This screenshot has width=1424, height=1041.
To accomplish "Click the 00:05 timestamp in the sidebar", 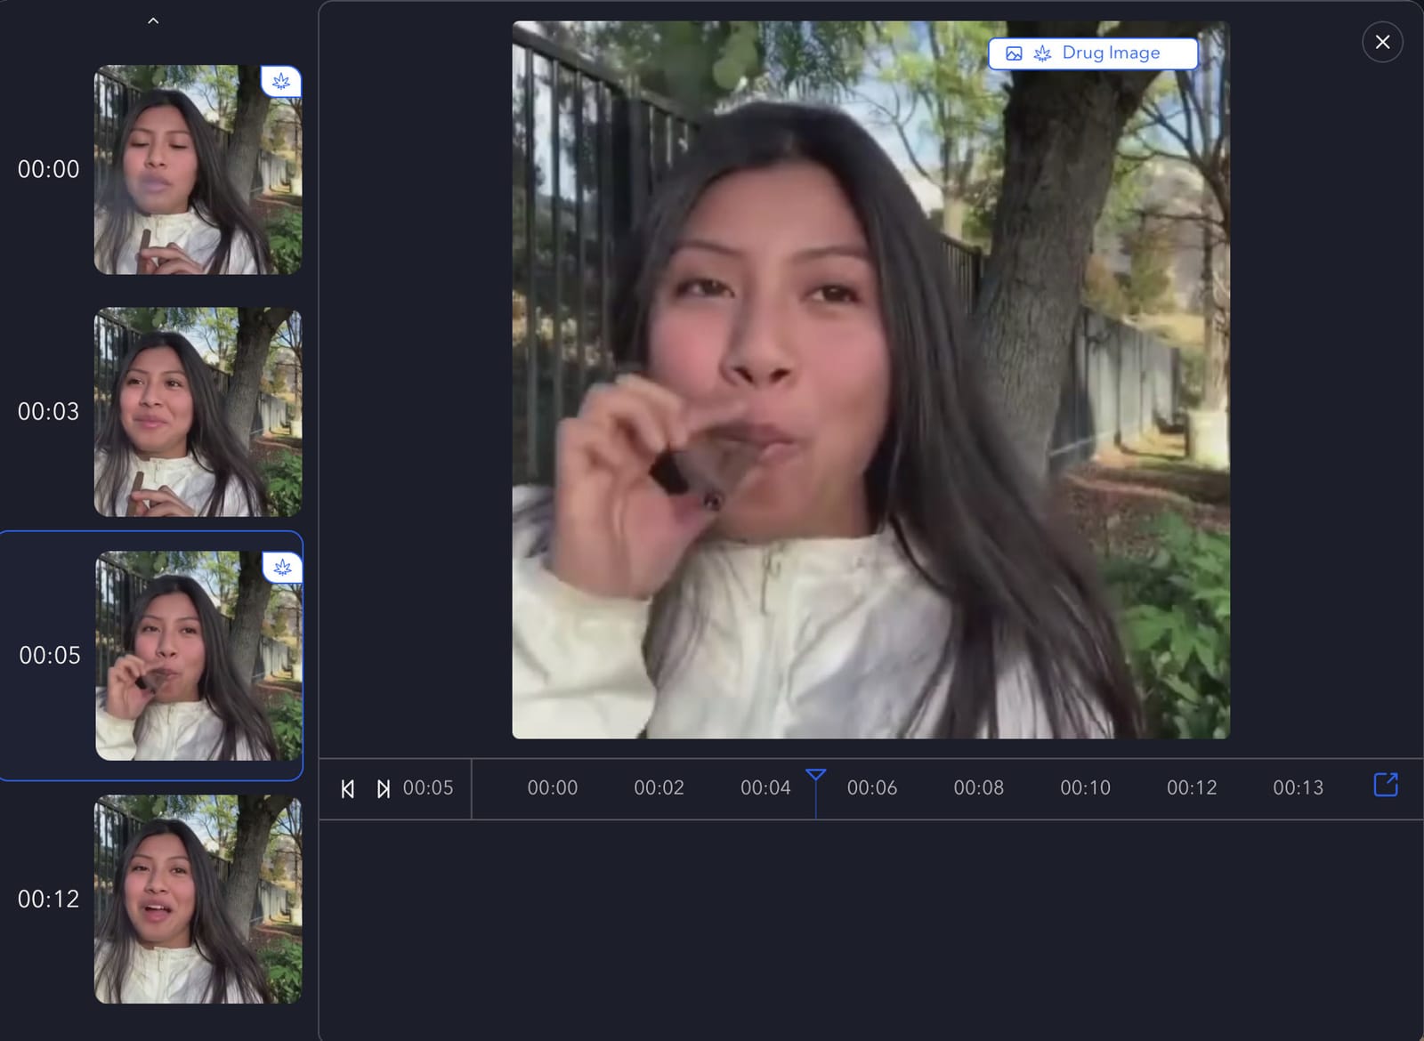I will (x=50, y=656).
